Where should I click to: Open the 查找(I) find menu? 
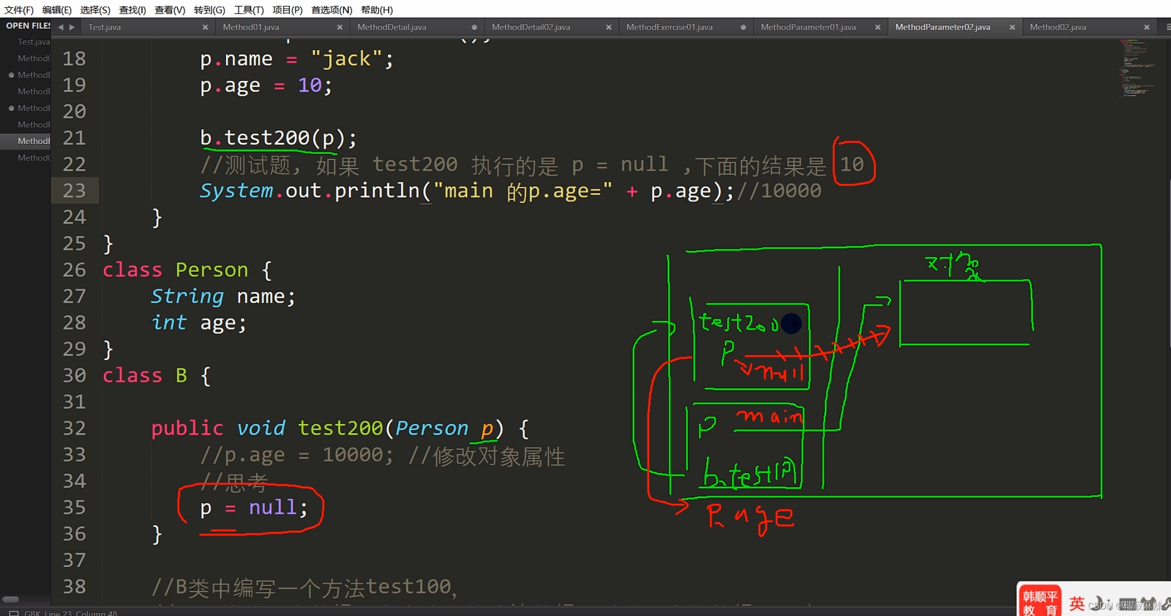tap(132, 10)
